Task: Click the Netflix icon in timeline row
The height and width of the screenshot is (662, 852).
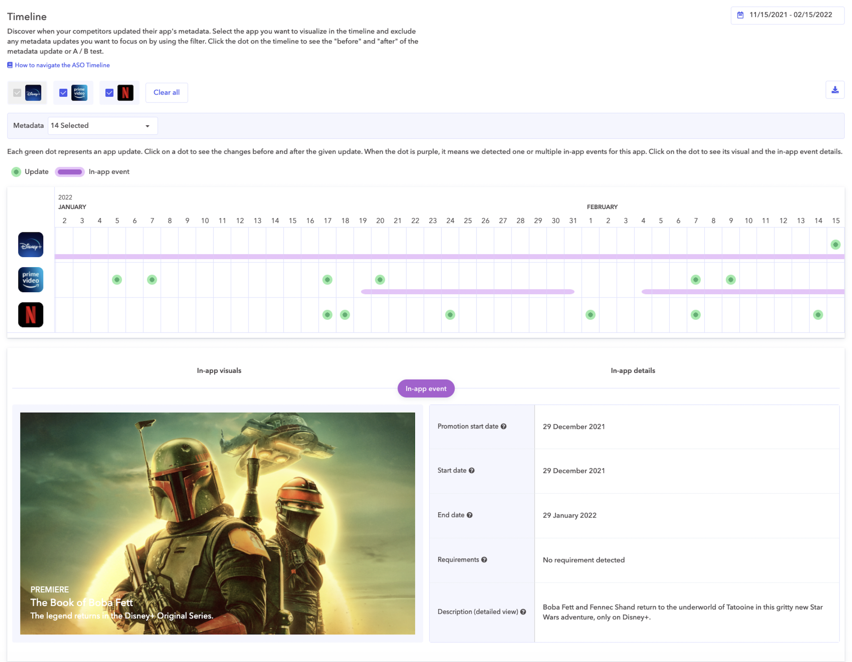Action: pos(30,315)
